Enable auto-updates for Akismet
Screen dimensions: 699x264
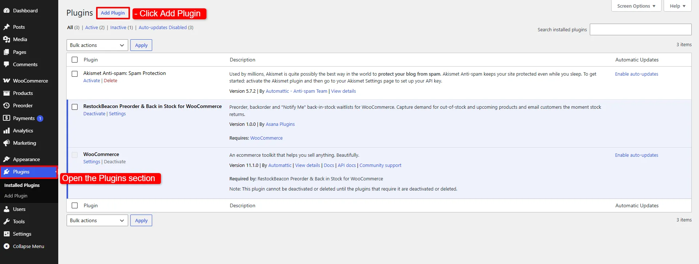pos(637,74)
